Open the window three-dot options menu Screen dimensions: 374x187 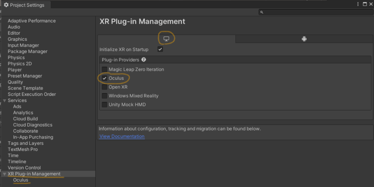pos(358,4)
